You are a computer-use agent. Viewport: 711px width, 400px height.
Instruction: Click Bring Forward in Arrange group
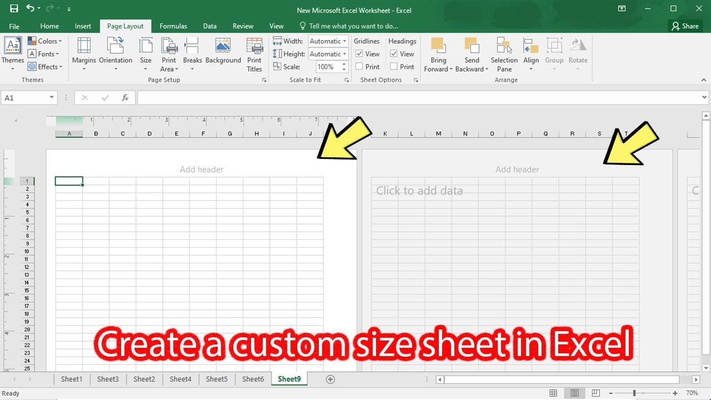coord(438,54)
